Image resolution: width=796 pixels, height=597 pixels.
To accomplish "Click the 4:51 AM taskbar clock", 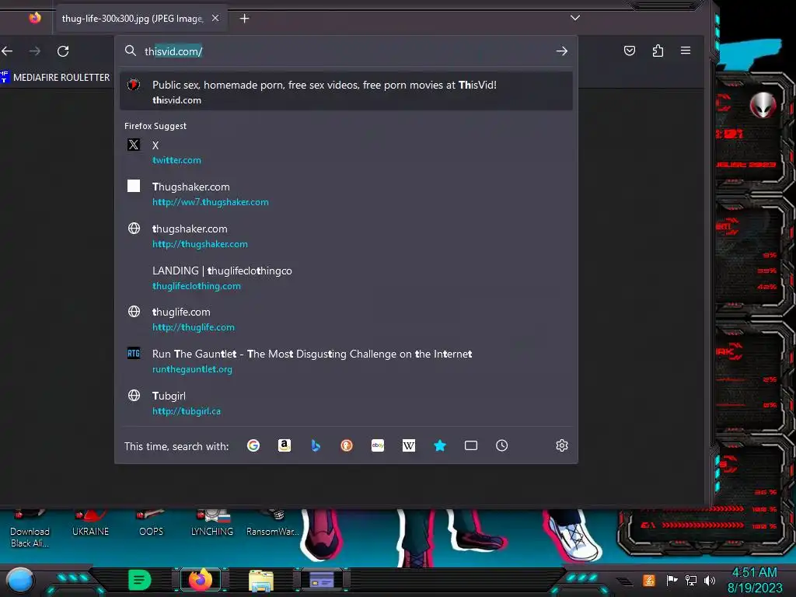I will tap(754, 580).
